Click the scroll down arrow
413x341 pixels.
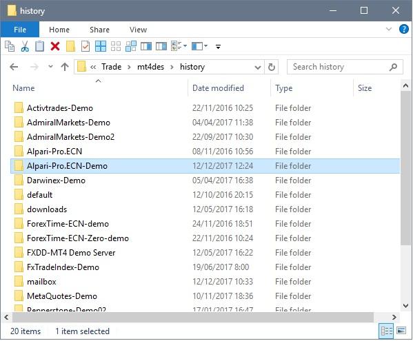[x=405, y=306]
